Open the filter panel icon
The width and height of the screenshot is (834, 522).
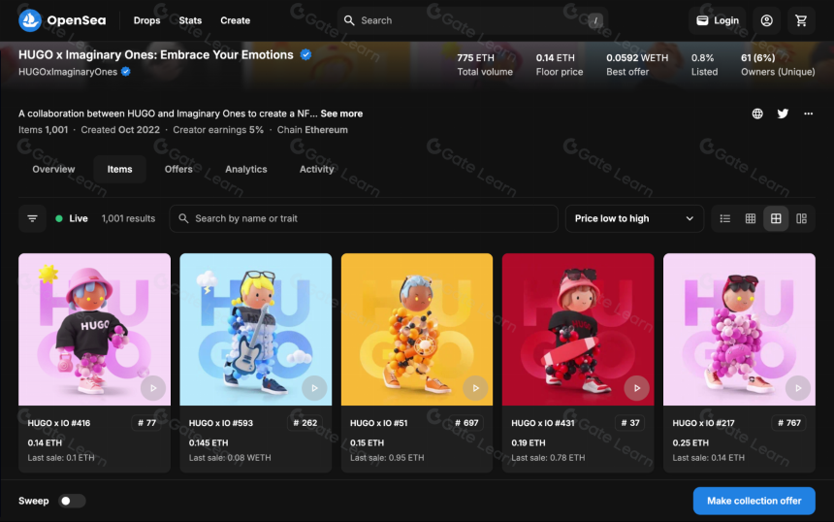pos(32,218)
